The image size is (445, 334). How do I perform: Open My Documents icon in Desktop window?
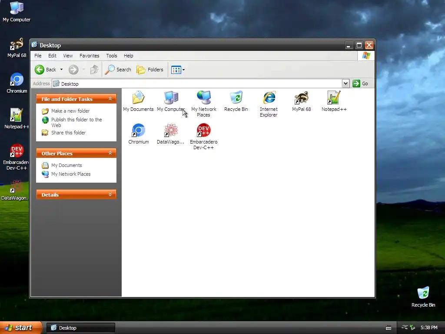tap(138, 101)
